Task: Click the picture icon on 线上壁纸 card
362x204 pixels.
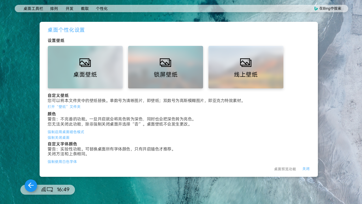Action: click(x=246, y=63)
